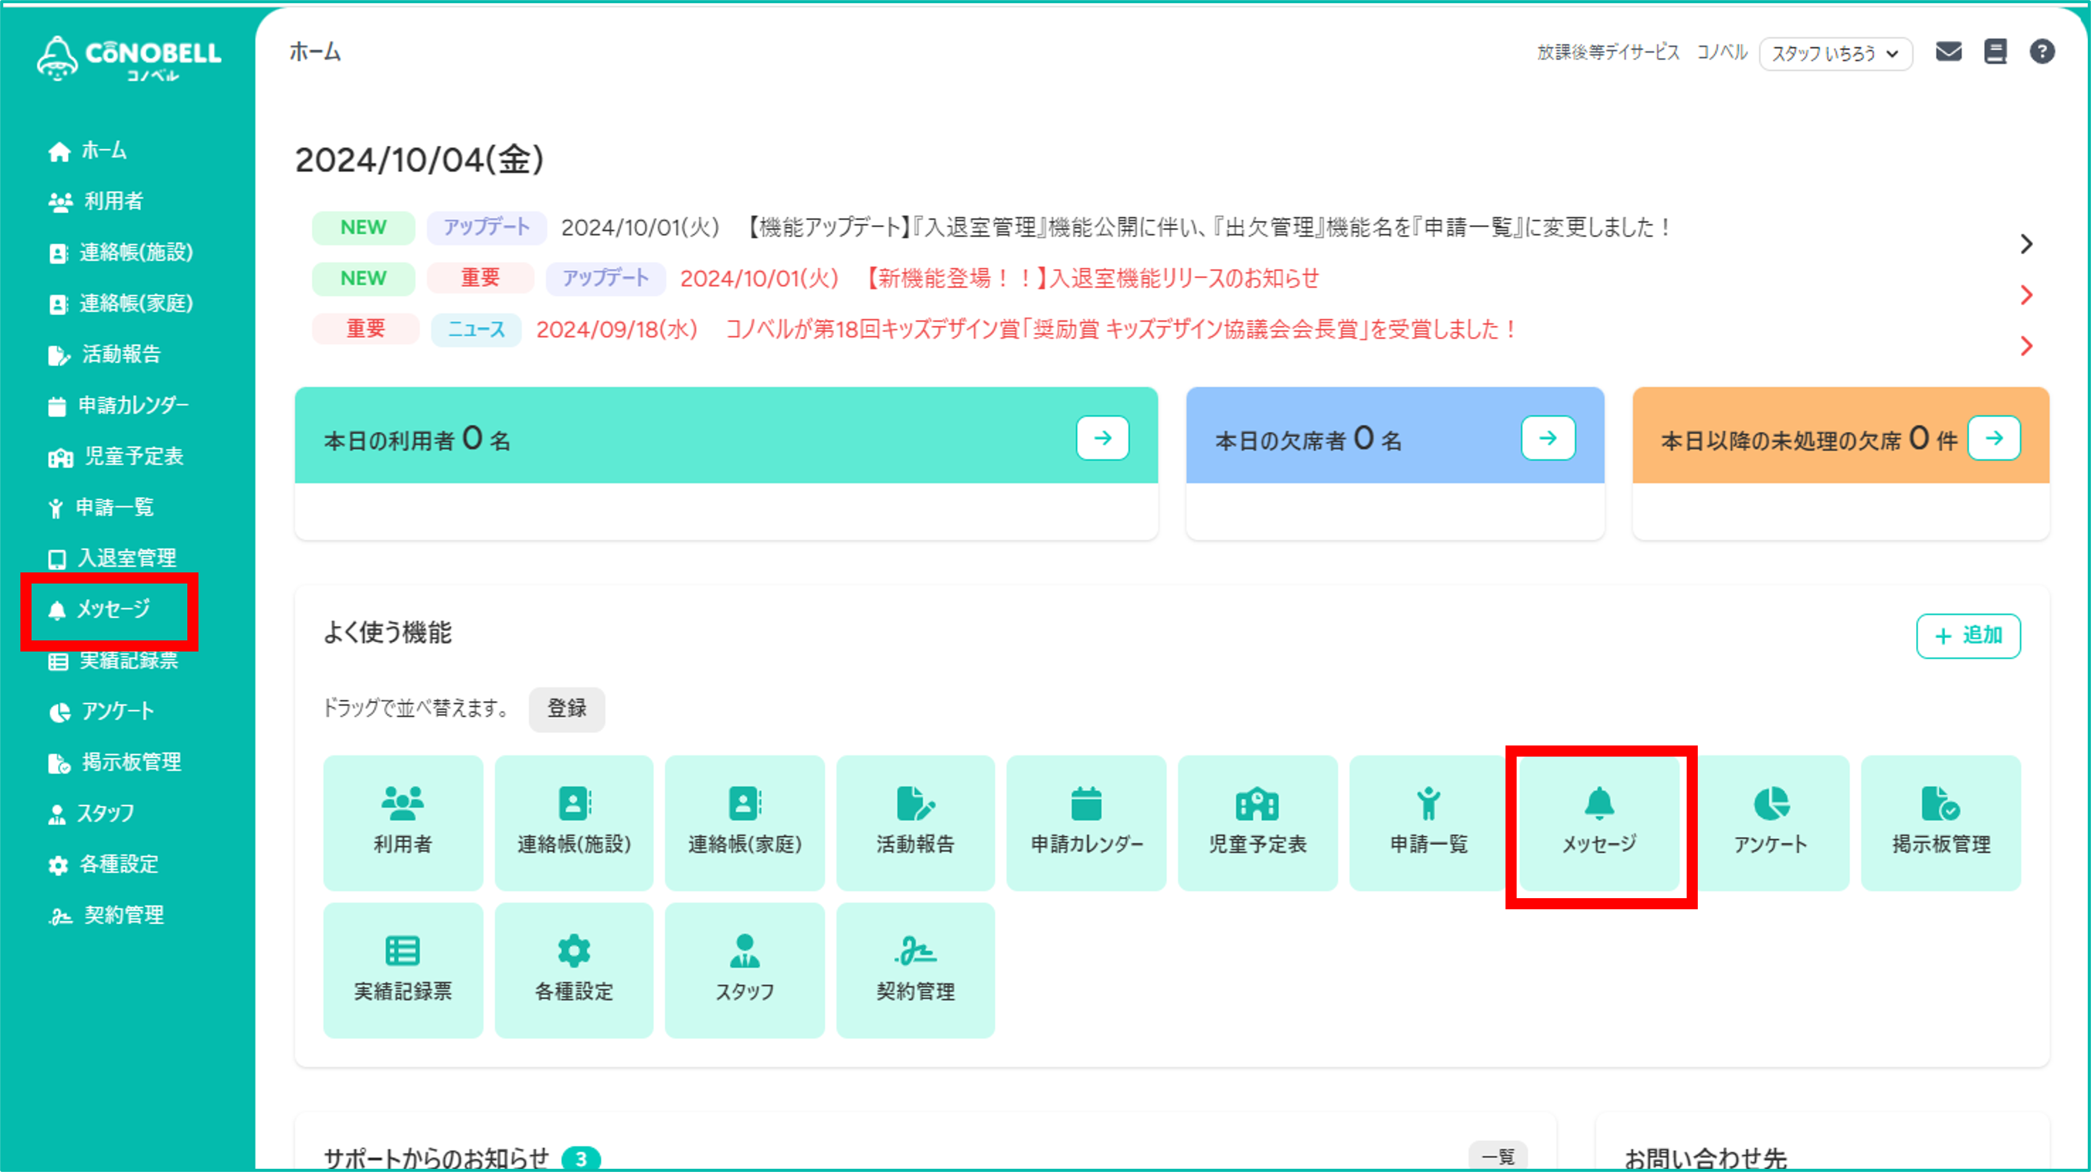Viewport: 2091px width, 1172px height.
Task: Open 活動報告 in the sidebar
Action: pyautogui.click(x=104, y=355)
